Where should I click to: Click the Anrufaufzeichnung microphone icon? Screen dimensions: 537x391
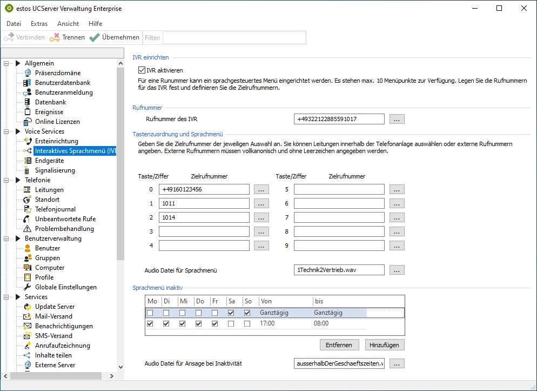(28, 346)
